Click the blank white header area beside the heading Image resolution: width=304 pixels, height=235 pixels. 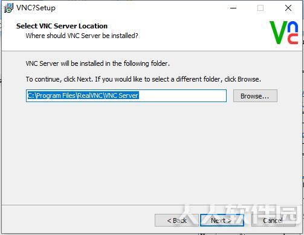click(192, 30)
